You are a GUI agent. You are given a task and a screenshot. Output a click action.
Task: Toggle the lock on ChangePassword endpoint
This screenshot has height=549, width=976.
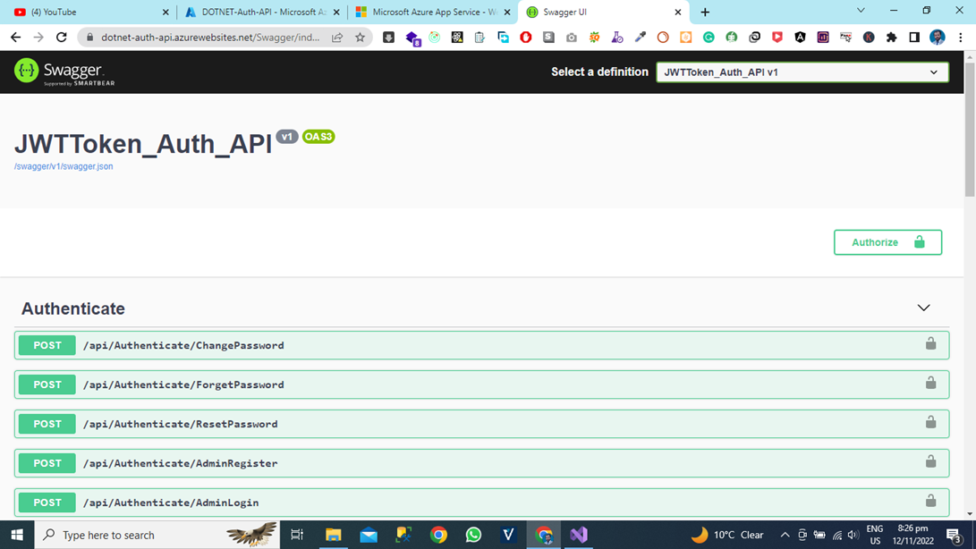point(930,344)
